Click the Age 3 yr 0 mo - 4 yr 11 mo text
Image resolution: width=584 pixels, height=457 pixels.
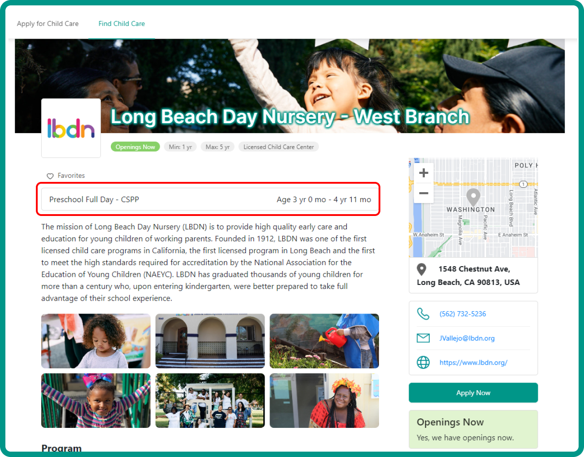point(324,199)
